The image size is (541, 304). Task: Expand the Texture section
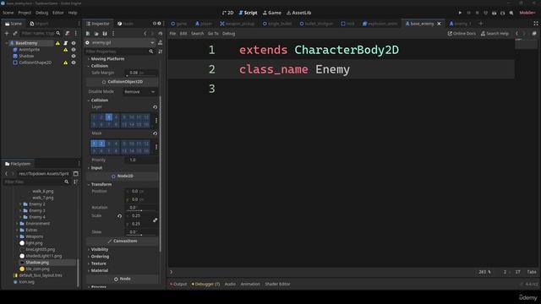(x=98, y=263)
